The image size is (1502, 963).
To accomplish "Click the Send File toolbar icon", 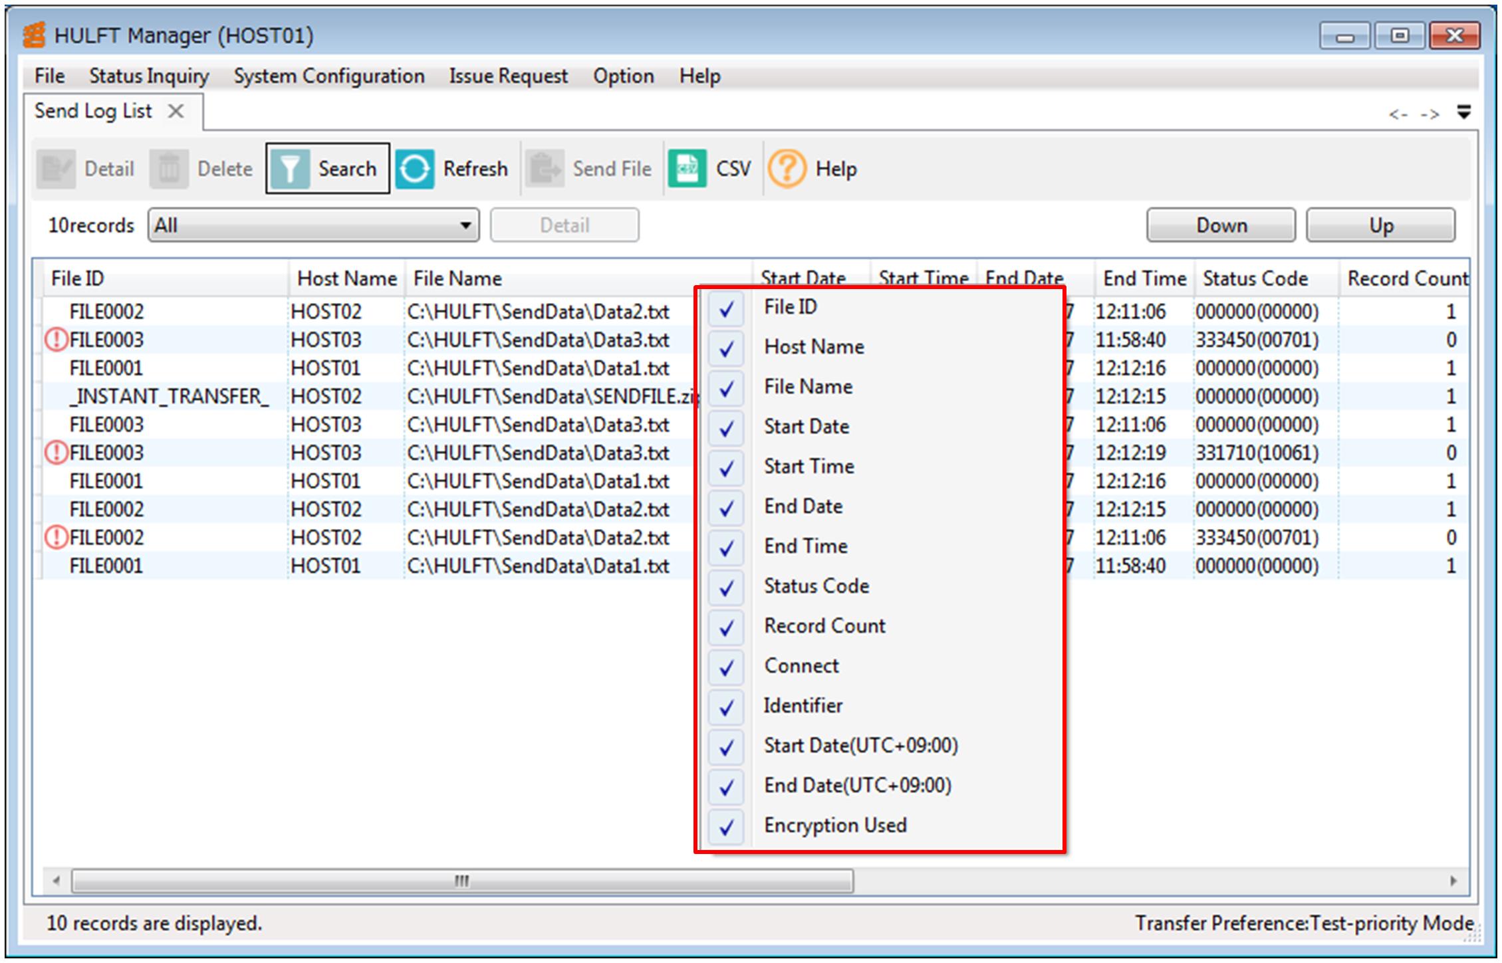I will pyautogui.click(x=545, y=169).
